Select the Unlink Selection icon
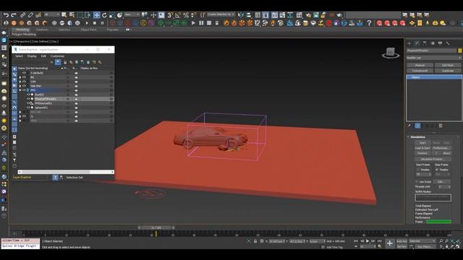 pyautogui.click(x=30, y=14)
